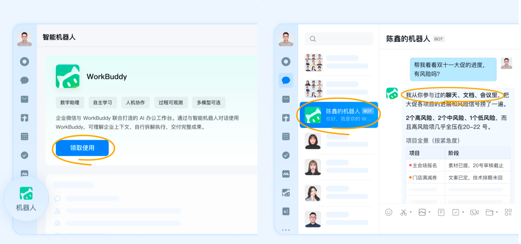Open the first group chat in the list
Image resolution: width=521 pixels, height=244 pixels.
(339, 62)
